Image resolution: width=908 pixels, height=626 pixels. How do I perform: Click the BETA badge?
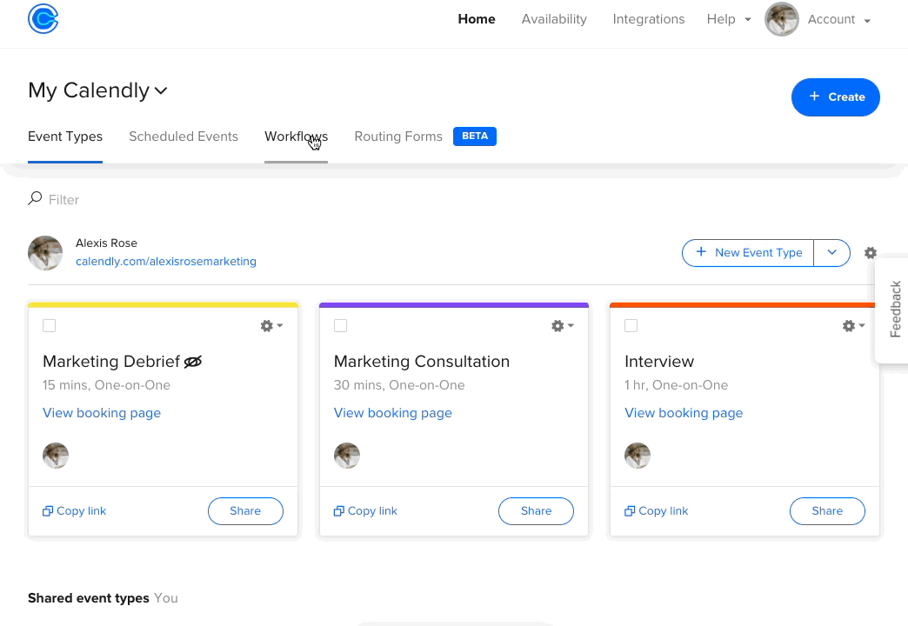[474, 137]
